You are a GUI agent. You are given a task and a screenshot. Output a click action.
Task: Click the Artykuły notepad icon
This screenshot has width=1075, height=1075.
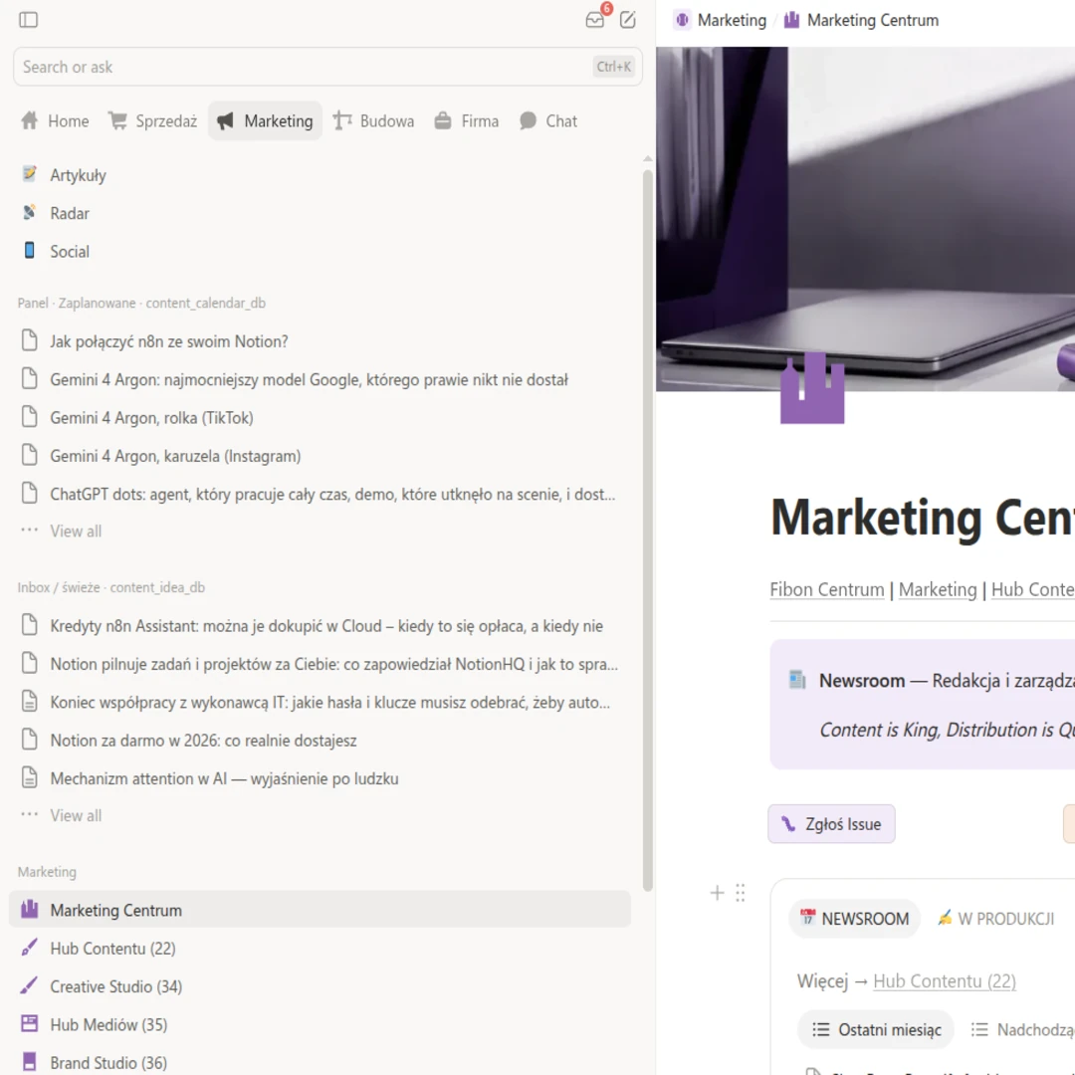click(29, 174)
